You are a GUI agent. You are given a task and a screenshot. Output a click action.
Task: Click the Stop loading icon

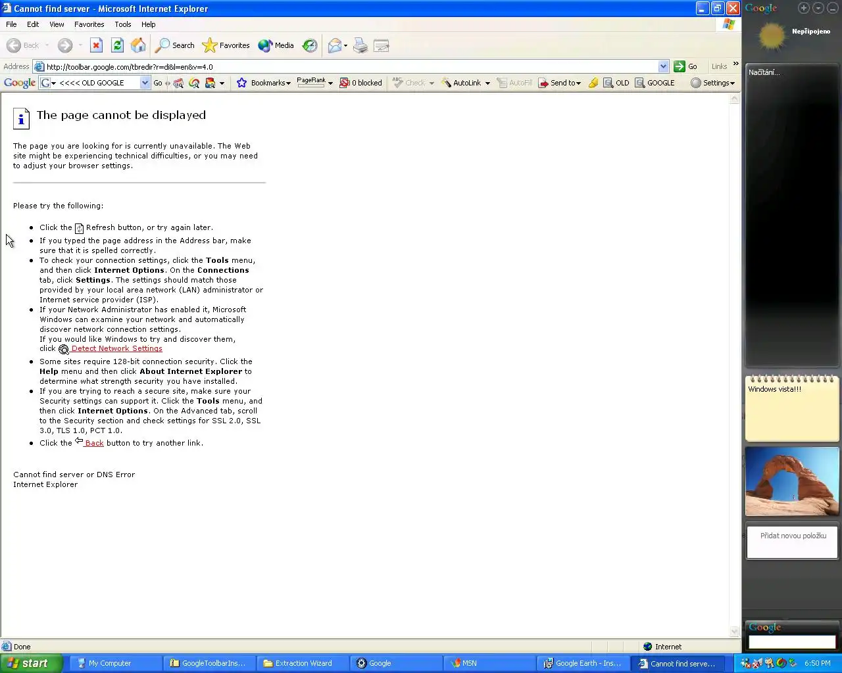coord(96,45)
